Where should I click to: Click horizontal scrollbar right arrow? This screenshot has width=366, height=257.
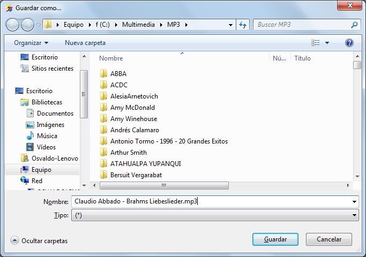click(348, 186)
